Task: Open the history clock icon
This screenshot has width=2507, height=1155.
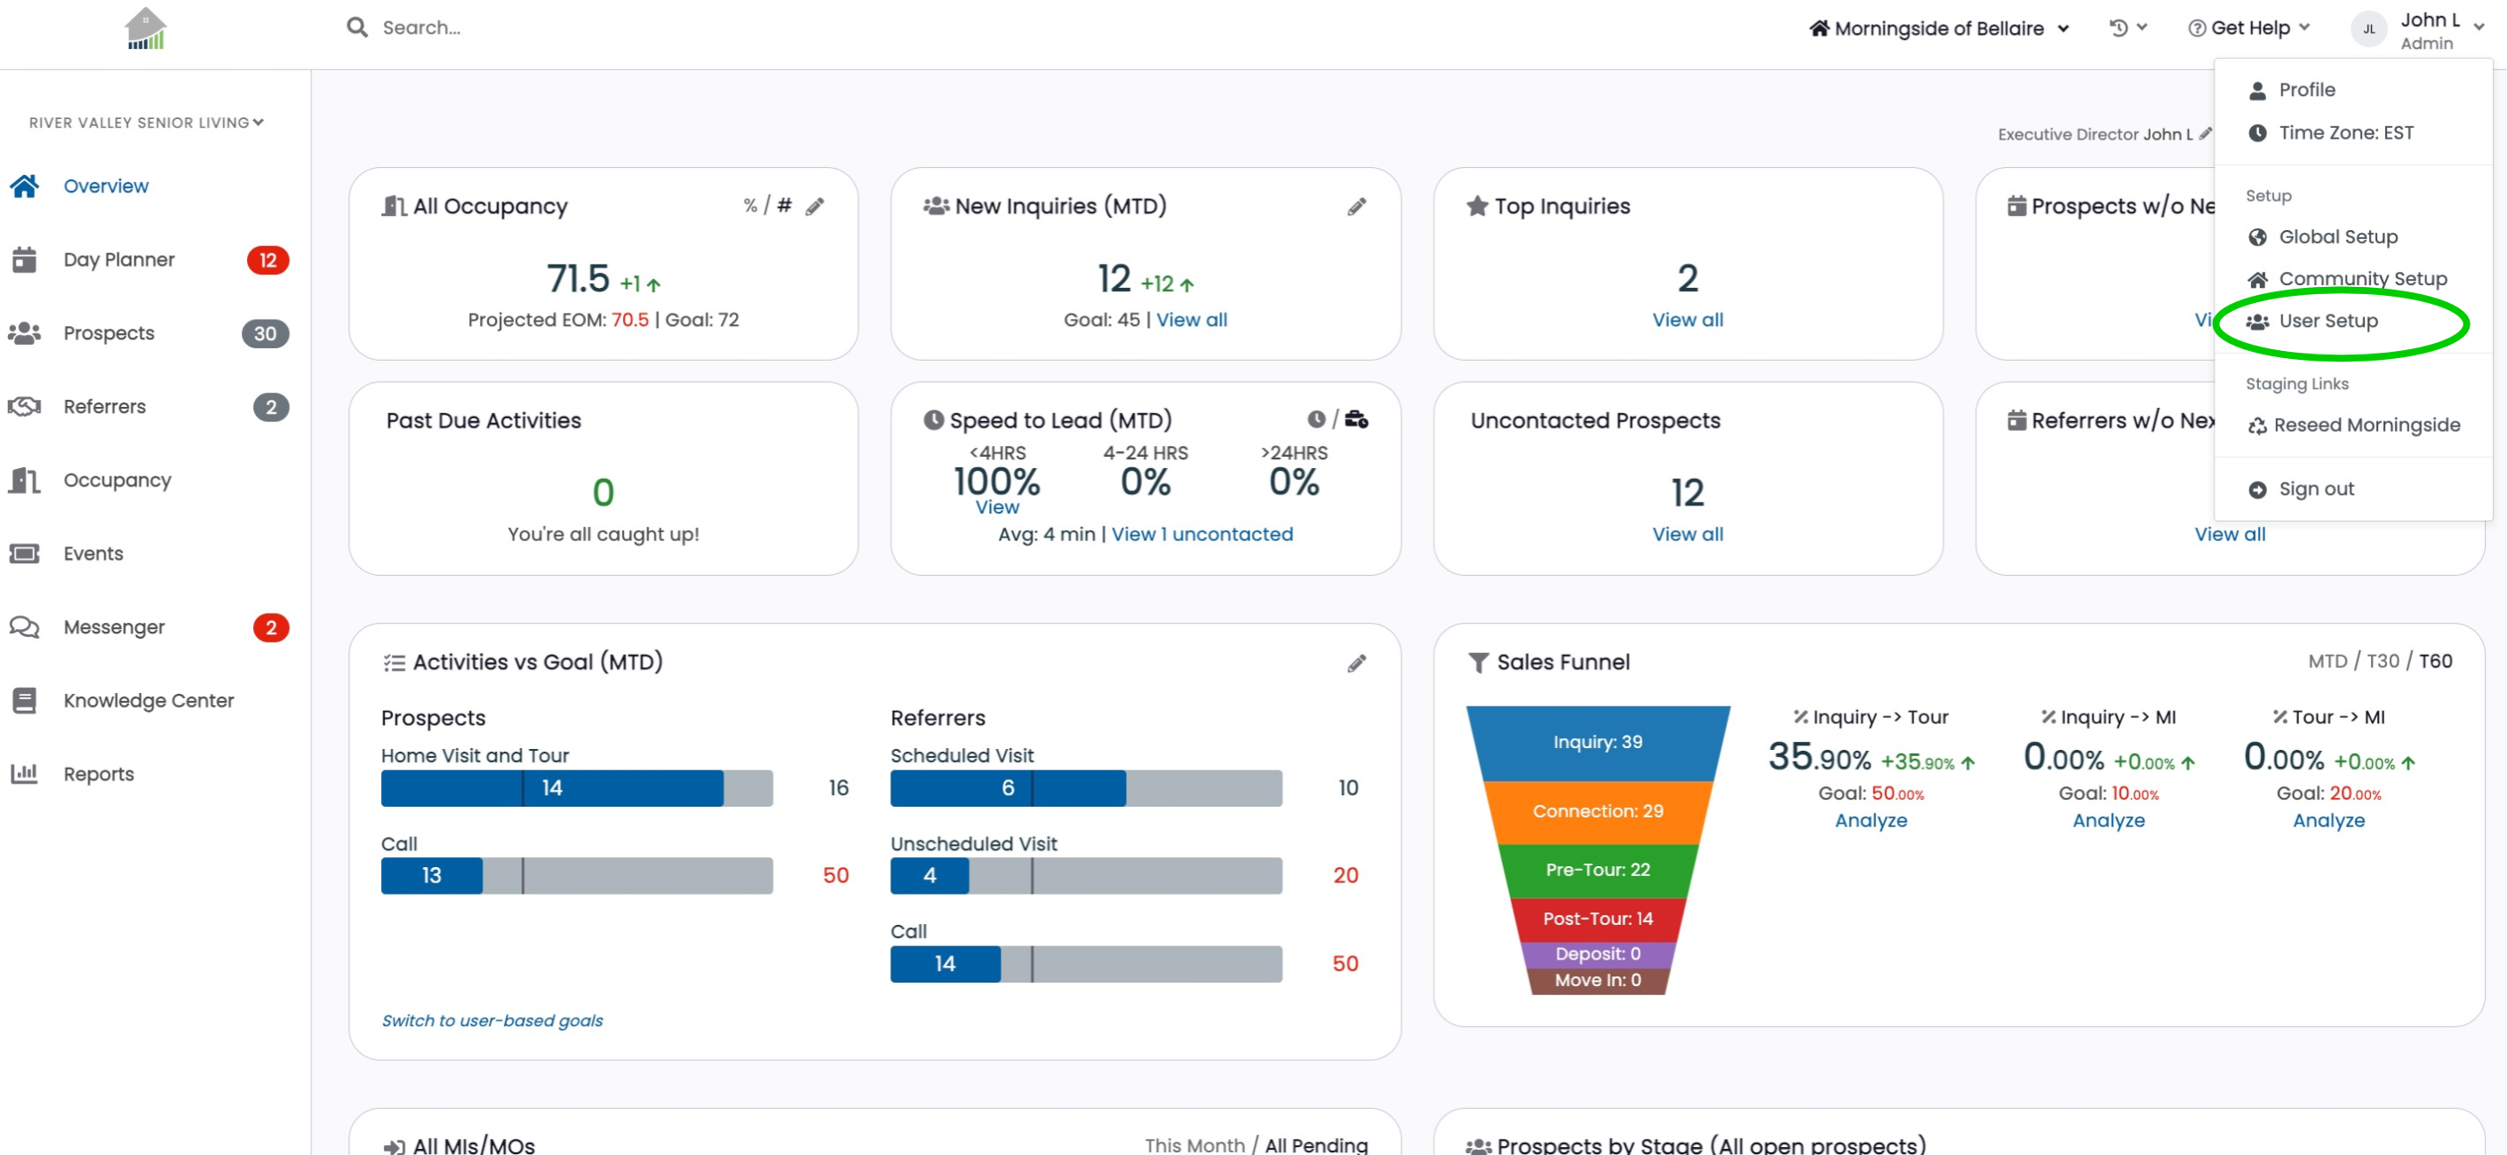Action: tap(2118, 28)
